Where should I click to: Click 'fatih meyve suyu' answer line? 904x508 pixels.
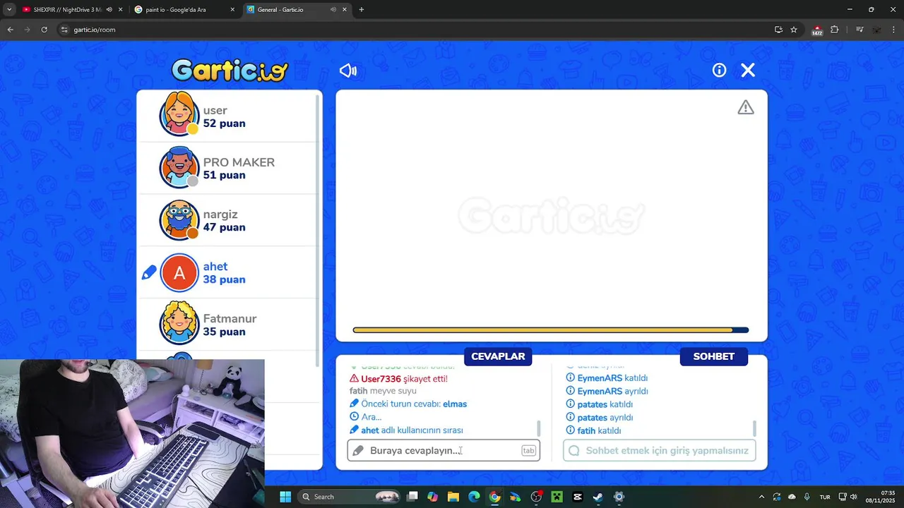click(383, 391)
